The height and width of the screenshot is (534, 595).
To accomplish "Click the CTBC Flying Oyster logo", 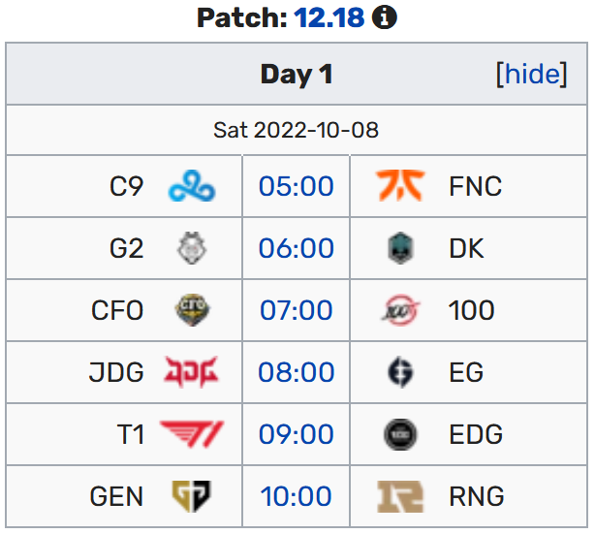I will coord(191,310).
